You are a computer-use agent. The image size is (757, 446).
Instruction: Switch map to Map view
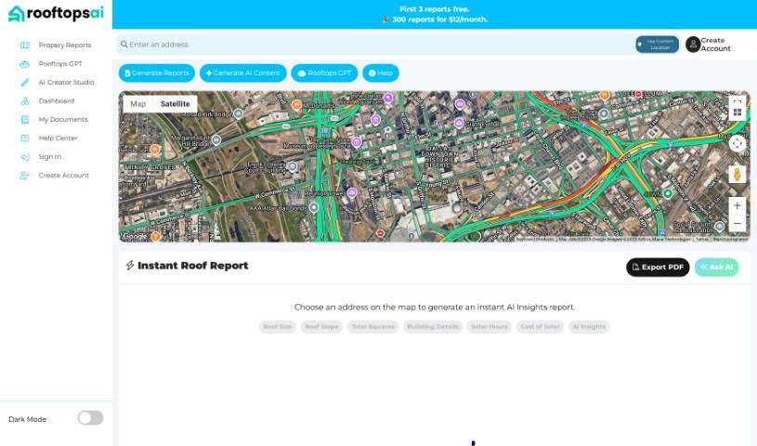click(137, 104)
